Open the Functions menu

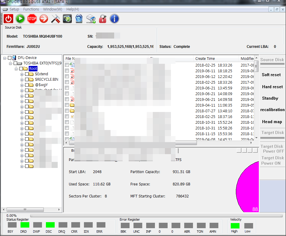31,9
